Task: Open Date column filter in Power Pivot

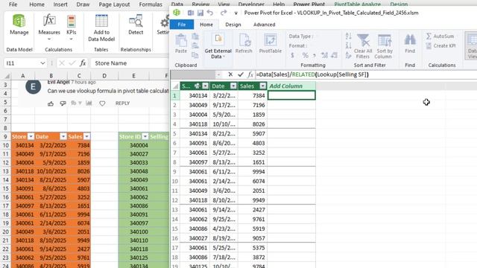Action: click(x=233, y=86)
